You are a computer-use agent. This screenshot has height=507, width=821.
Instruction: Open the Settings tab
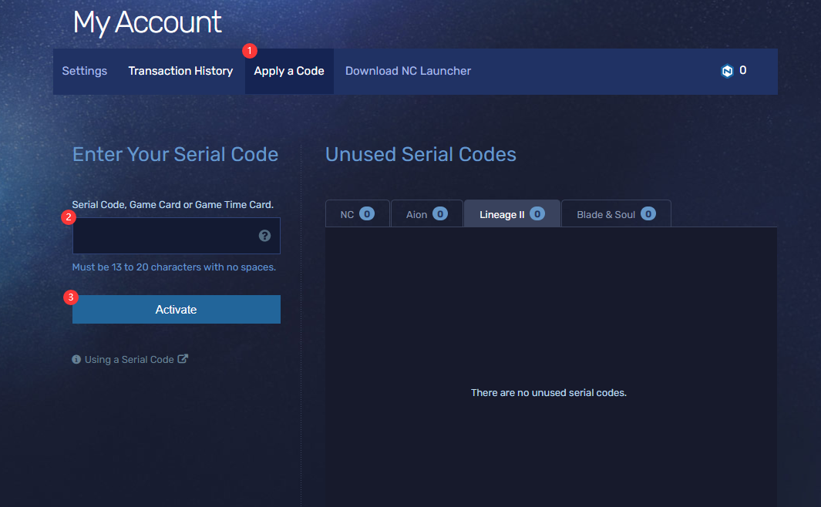pyautogui.click(x=84, y=71)
